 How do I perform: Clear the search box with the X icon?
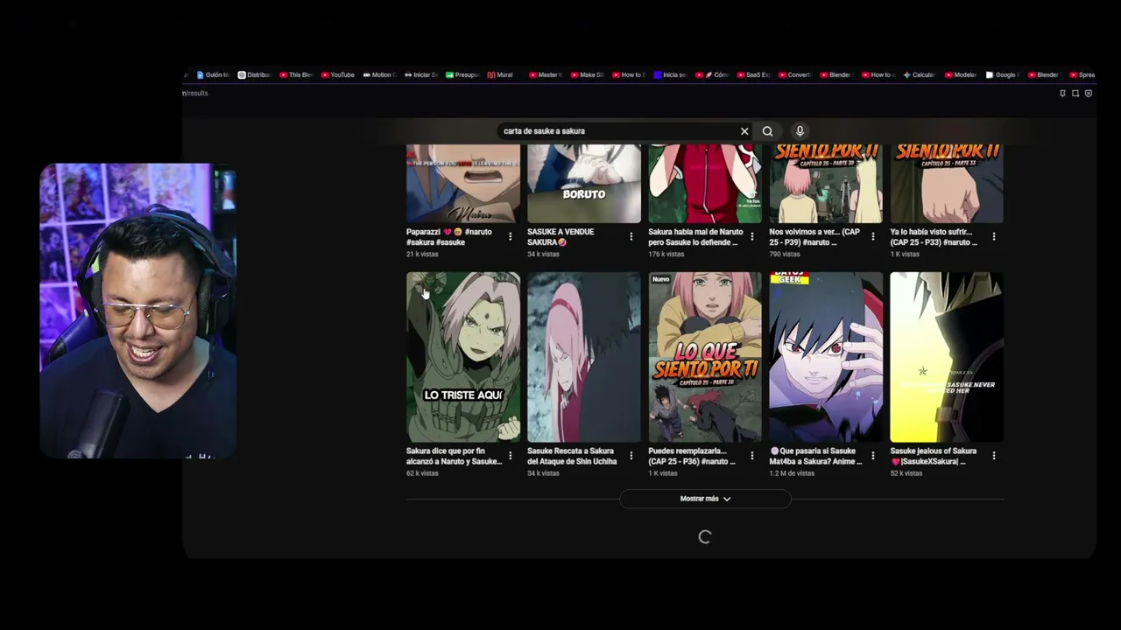(744, 131)
